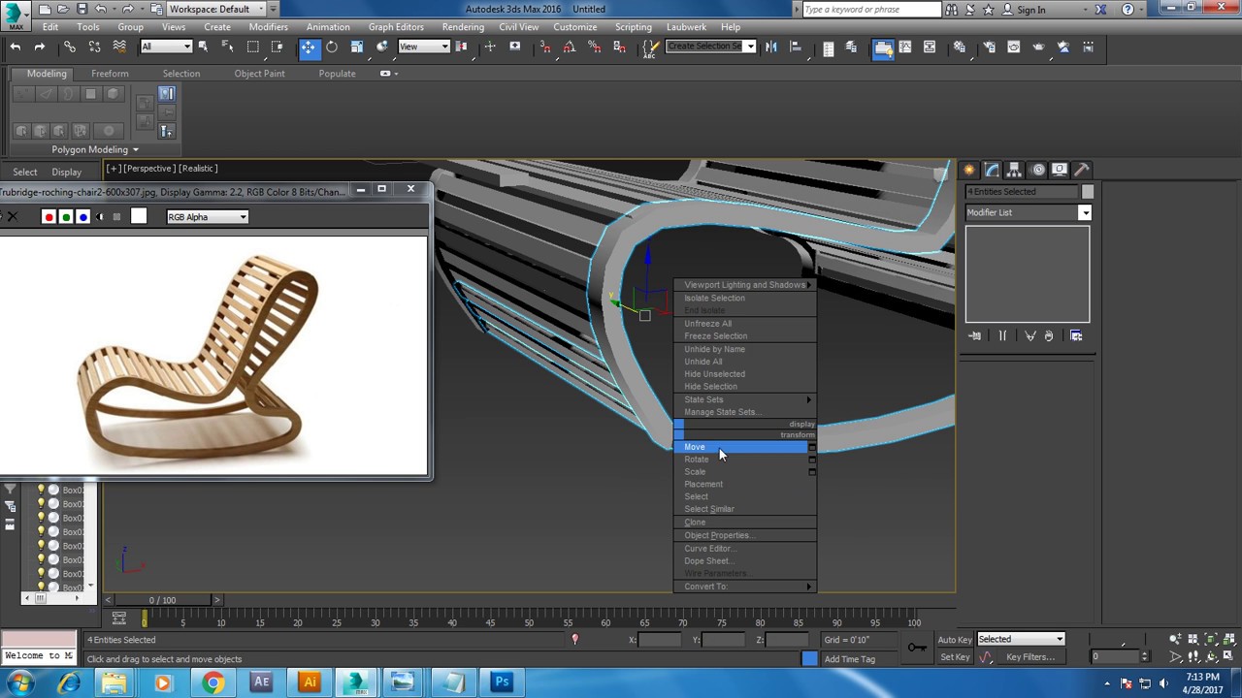
Task: Choose Rotate in the context menu
Action: pos(745,460)
